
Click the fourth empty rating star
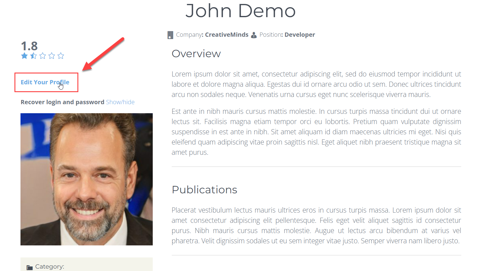pyautogui.click(x=52, y=56)
